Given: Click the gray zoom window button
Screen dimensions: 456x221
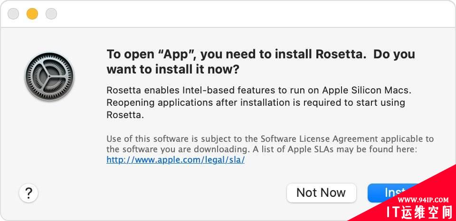Looking at the screenshot, I should point(51,14).
